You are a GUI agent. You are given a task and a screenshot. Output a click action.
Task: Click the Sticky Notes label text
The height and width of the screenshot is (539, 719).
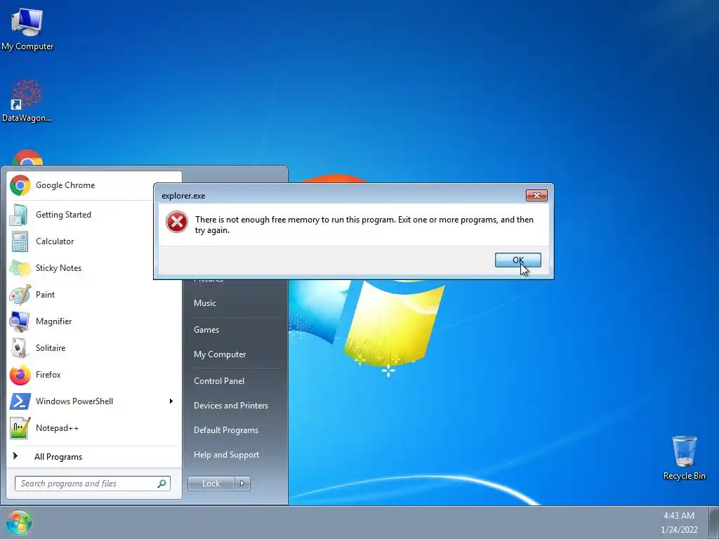tap(58, 268)
